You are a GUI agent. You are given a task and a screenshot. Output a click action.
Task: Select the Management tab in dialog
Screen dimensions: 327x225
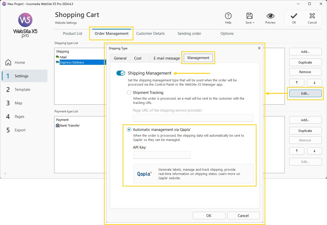click(x=198, y=58)
